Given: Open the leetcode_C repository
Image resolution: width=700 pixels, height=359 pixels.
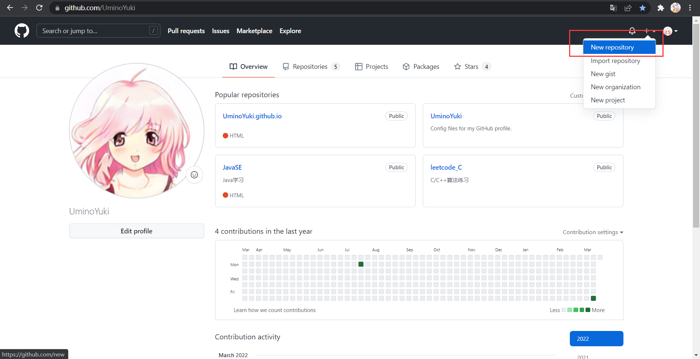Looking at the screenshot, I should click(446, 167).
